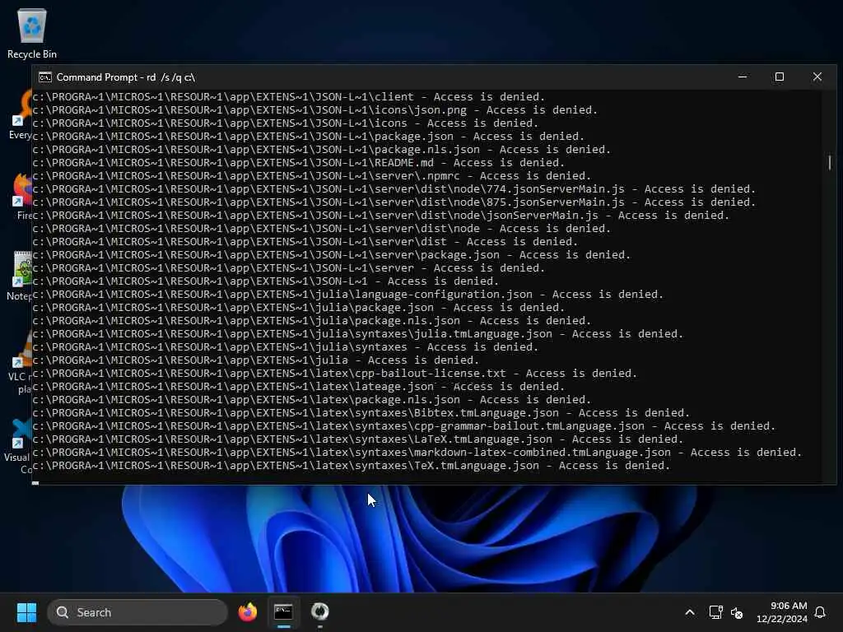This screenshot has height=632, width=843.
Task: Open the Recycle Bin desktop icon
Action: [32, 33]
